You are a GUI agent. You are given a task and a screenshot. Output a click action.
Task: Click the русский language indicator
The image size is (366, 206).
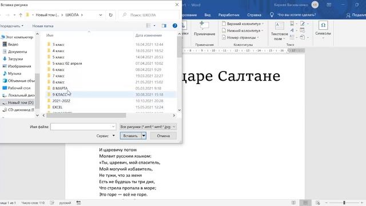(x=65, y=203)
